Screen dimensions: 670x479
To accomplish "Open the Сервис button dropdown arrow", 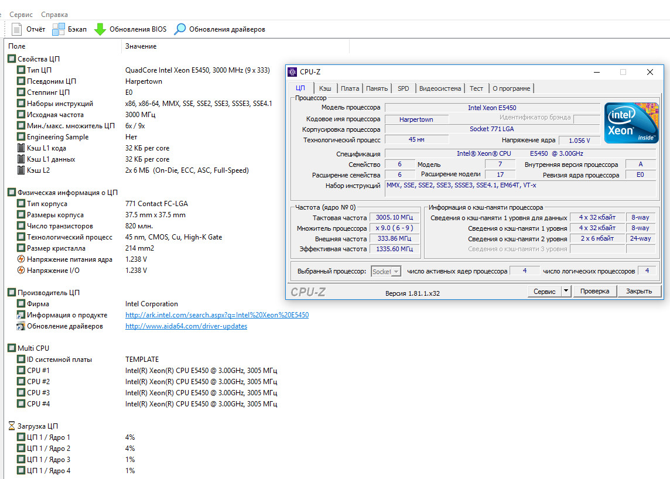I will coord(566,291).
